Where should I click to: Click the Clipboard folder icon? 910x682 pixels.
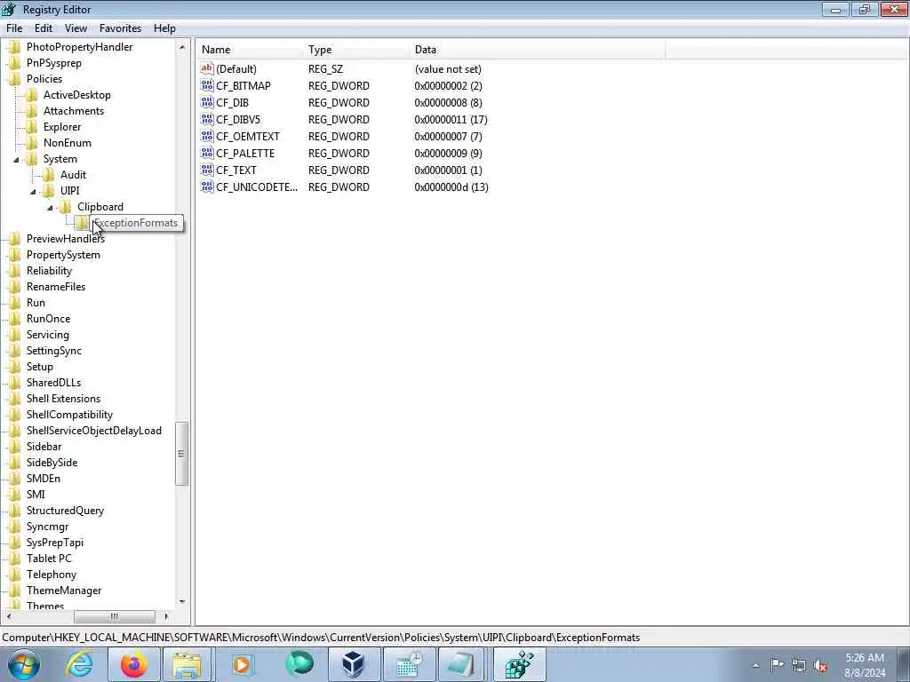66,206
